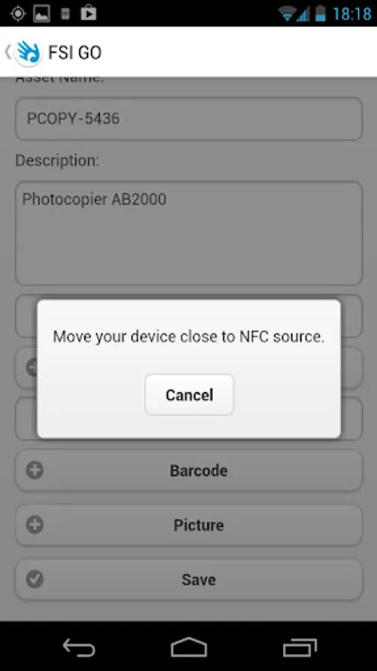
Task: Tap the Wi-Fi signal status icon
Action: coord(286,13)
